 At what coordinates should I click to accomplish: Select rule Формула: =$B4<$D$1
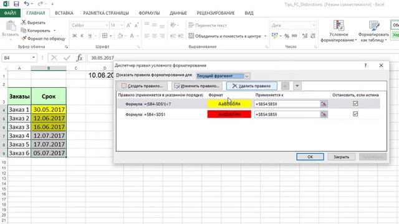point(145,114)
